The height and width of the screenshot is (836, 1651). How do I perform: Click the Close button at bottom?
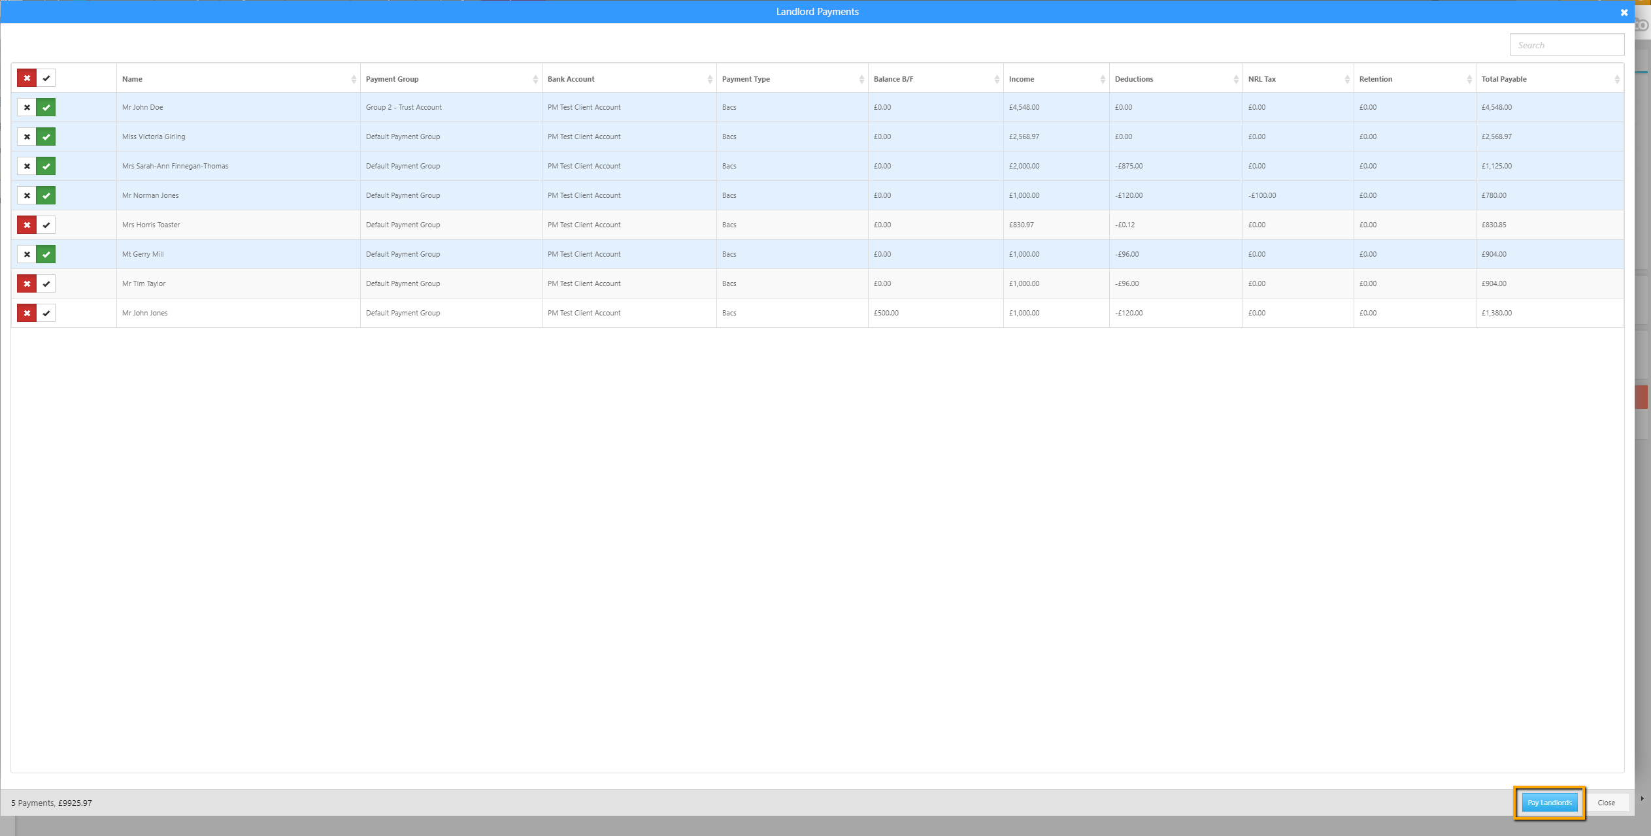[x=1606, y=803]
